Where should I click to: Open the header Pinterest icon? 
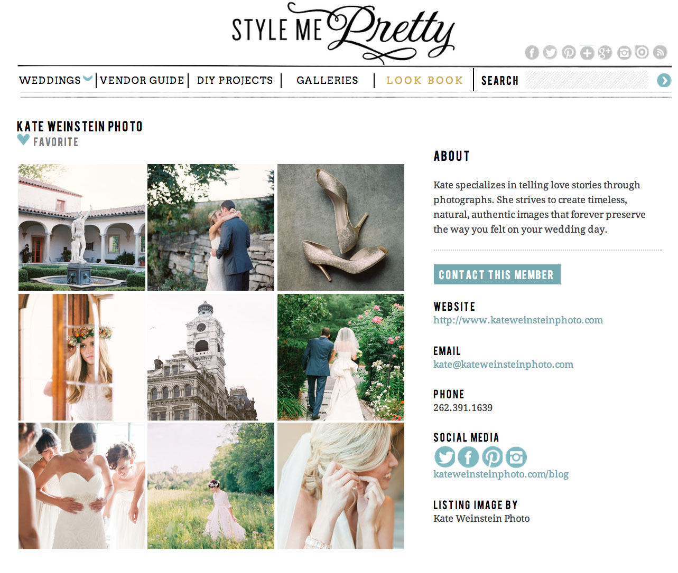(569, 52)
